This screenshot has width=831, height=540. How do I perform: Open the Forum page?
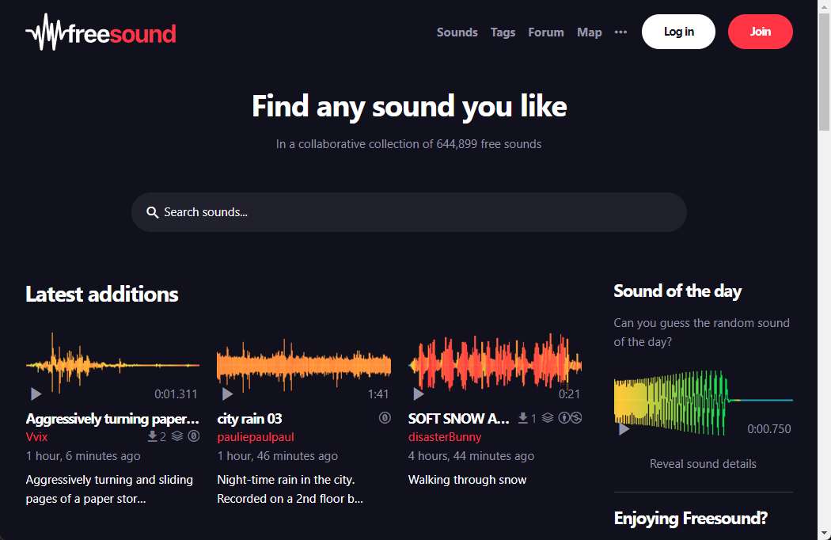click(546, 32)
